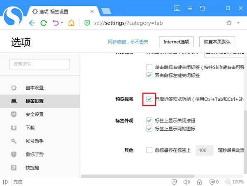Open the zoom level 100% dropdown

(x=235, y=182)
